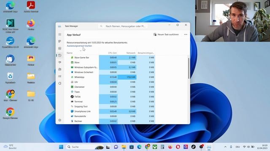The width and height of the screenshot is (270, 151).
Task: Click the DEU language indicator
Action: click(x=238, y=147)
